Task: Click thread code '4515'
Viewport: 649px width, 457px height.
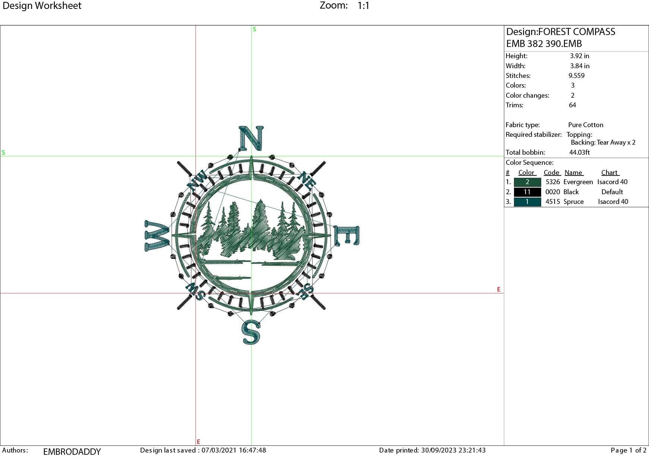Action: [x=552, y=202]
